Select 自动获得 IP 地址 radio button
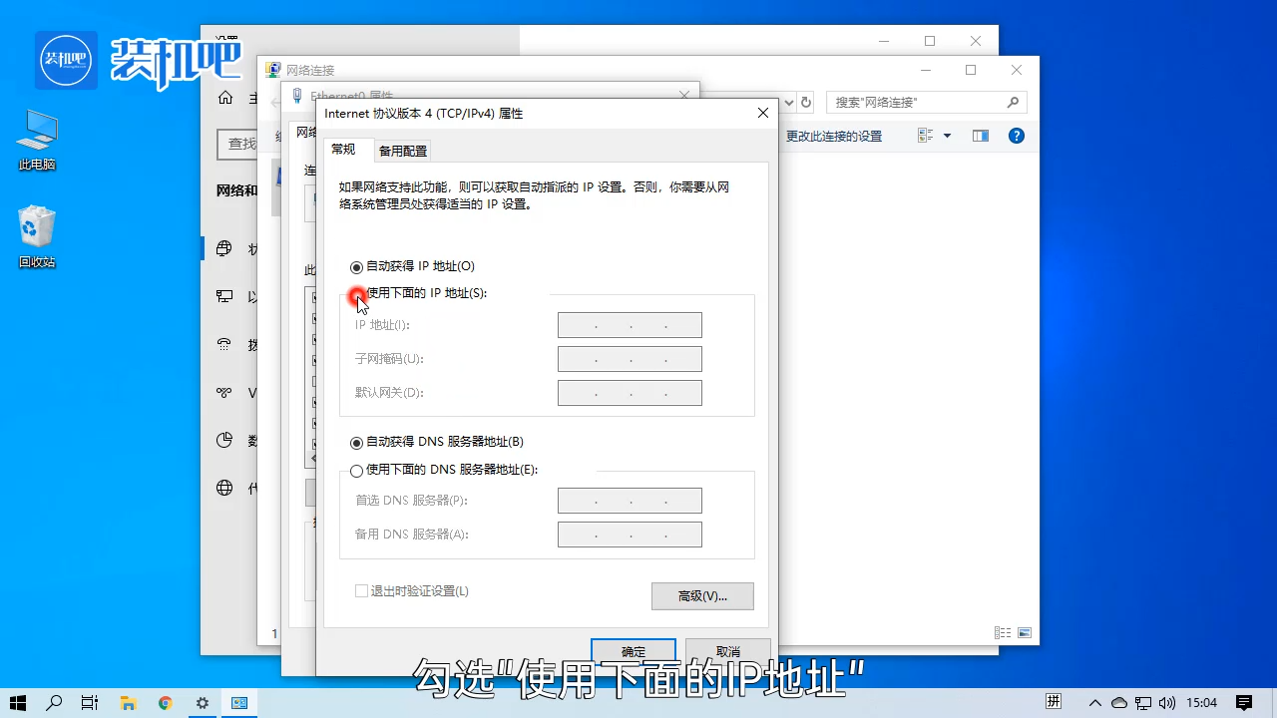The height and width of the screenshot is (718, 1277). (356, 266)
